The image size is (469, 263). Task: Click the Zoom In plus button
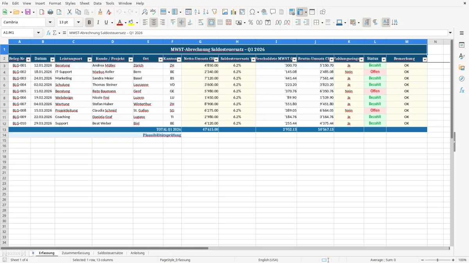click(x=453, y=260)
